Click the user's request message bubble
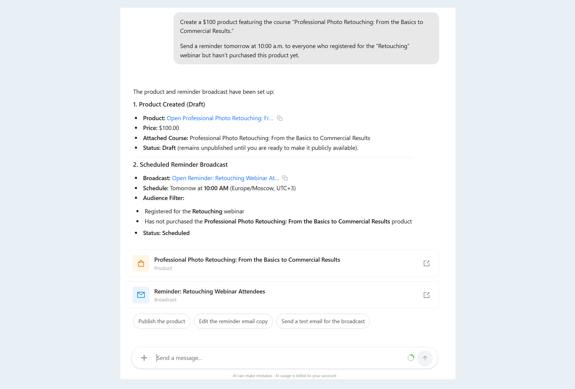This screenshot has width=575, height=389. (306, 38)
